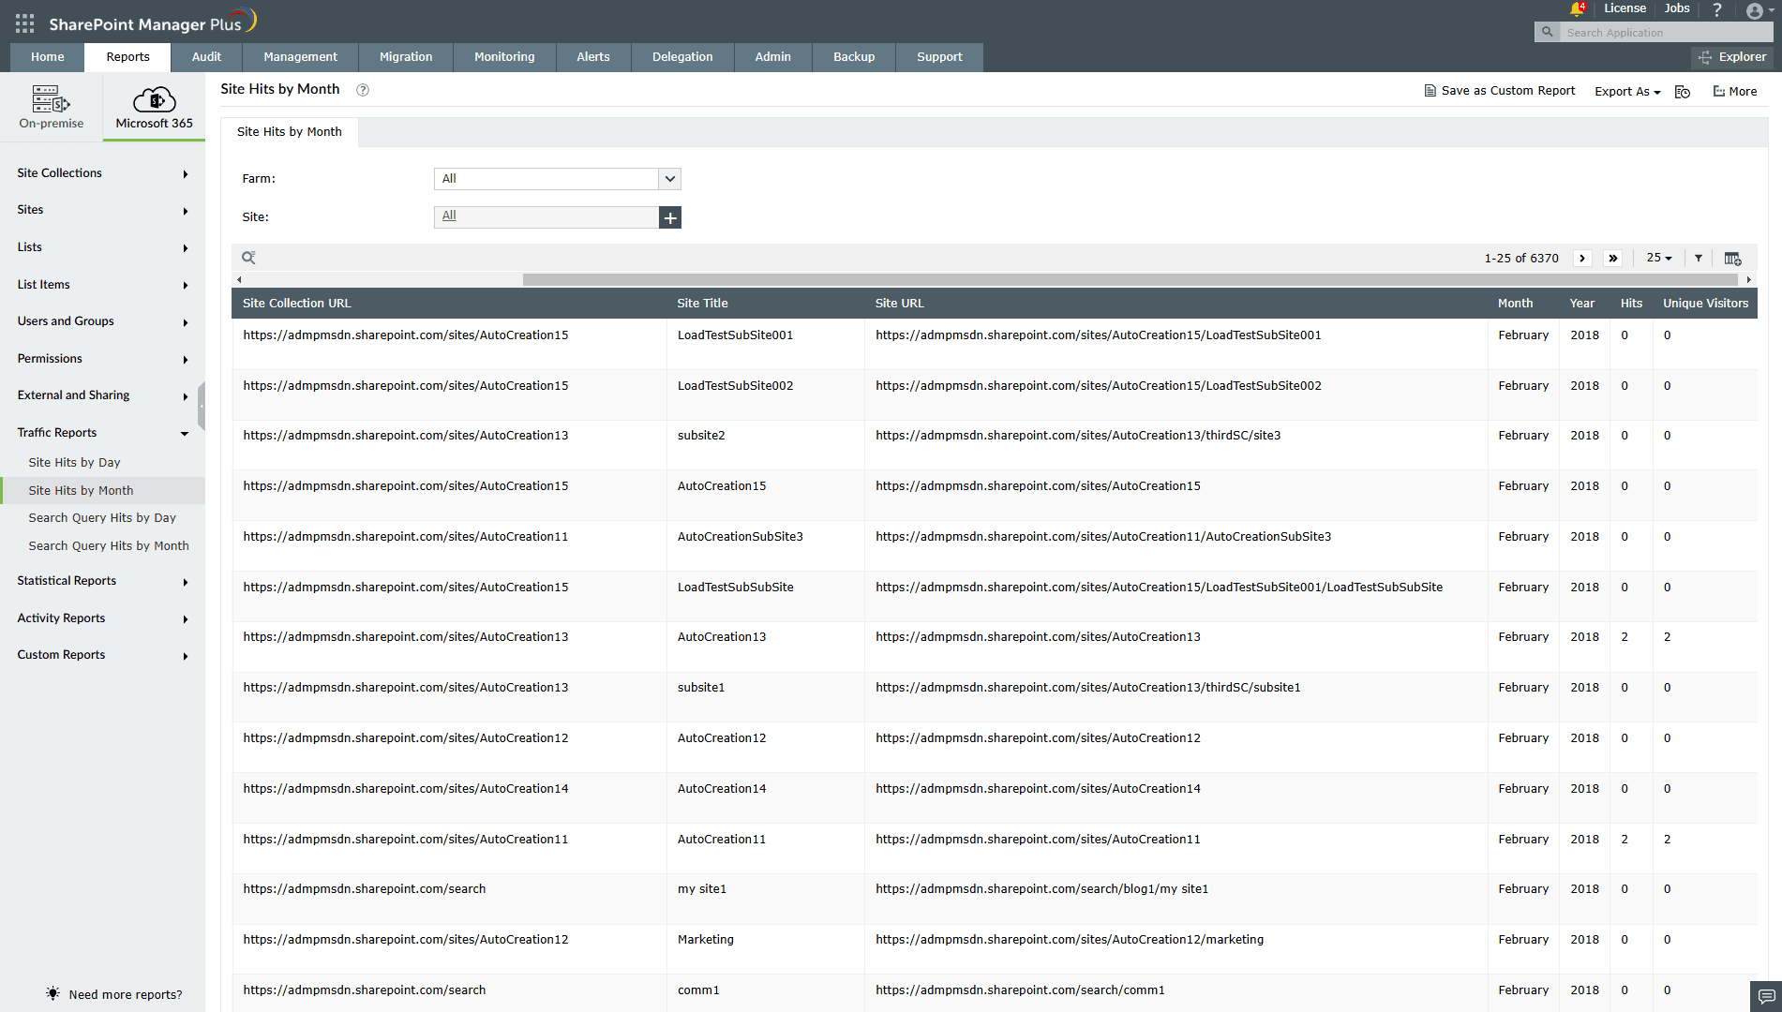Open the chat feedback icon

coord(1766,995)
